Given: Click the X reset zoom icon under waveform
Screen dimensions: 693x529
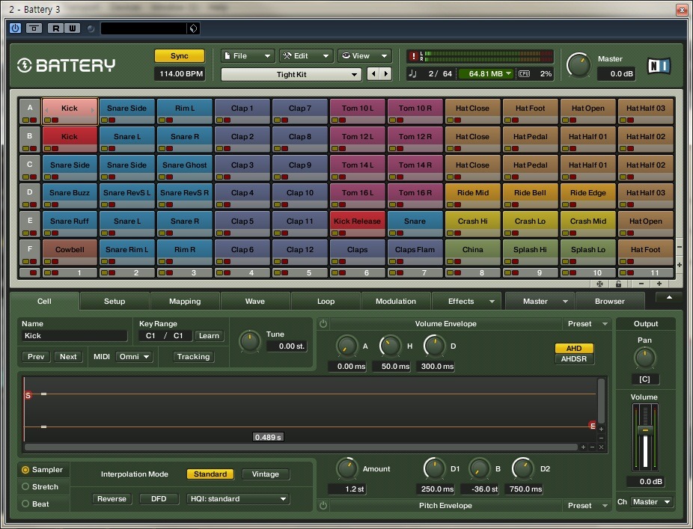Looking at the screenshot, I should pos(601,447).
